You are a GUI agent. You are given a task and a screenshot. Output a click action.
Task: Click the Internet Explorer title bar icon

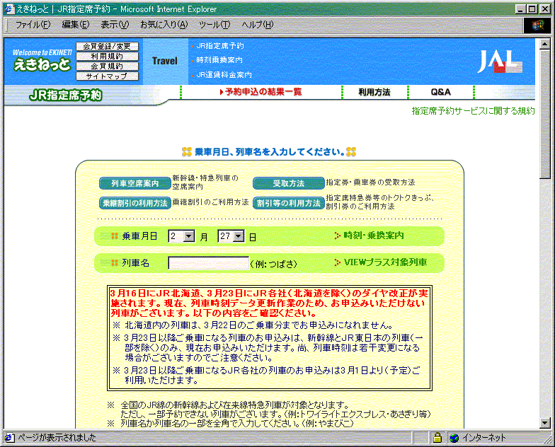pos(9,8)
